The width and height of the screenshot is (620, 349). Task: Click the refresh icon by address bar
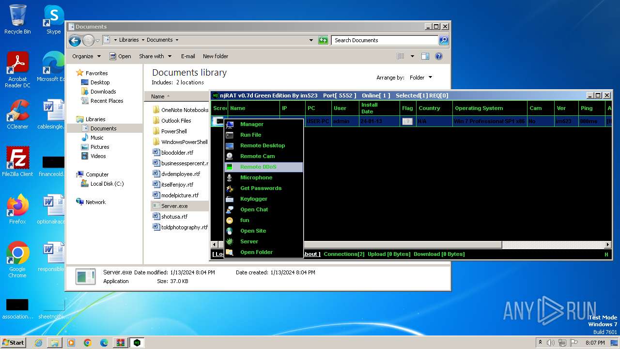tap(323, 40)
